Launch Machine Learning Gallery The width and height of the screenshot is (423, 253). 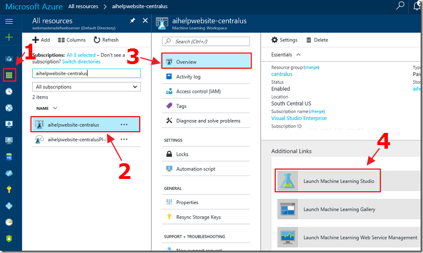pos(350,209)
